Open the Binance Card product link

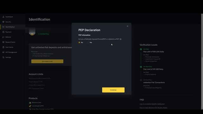coord(37,103)
